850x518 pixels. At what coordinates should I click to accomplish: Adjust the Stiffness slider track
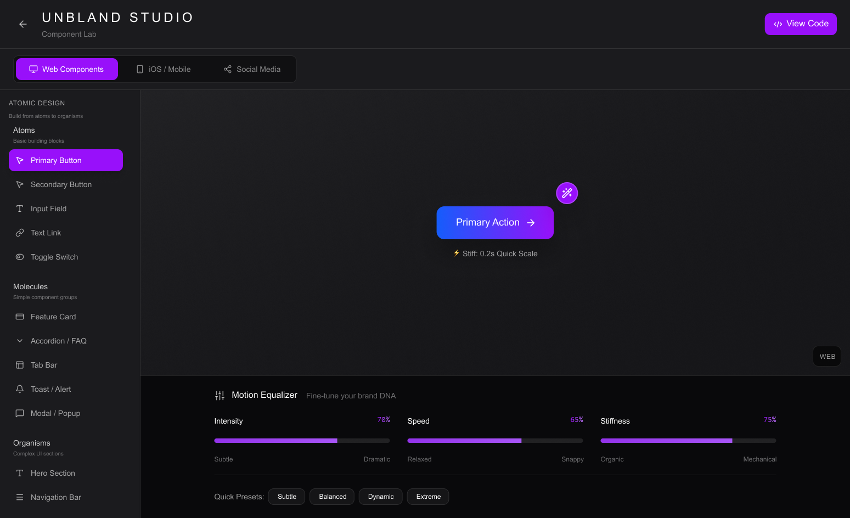[688, 441]
